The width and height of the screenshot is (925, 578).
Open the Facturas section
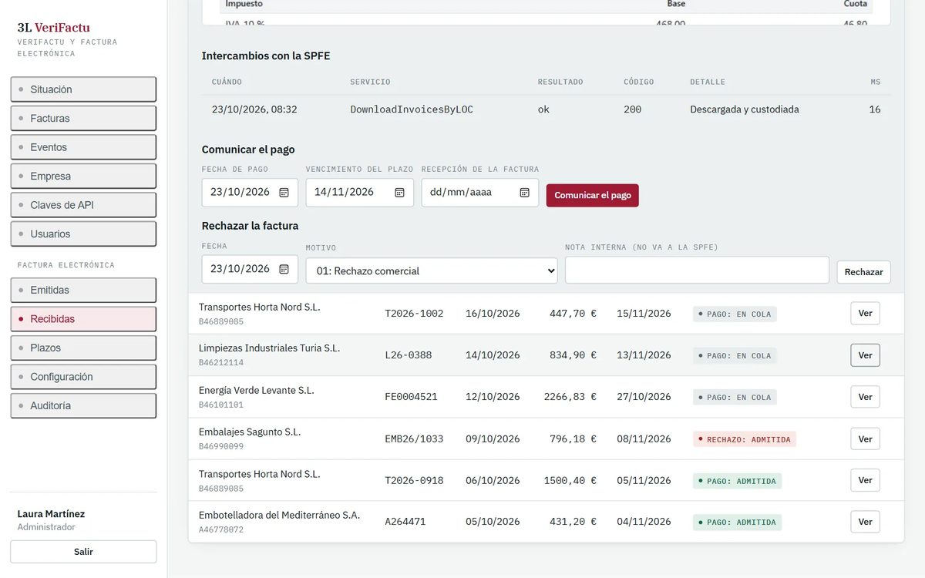[x=83, y=118]
